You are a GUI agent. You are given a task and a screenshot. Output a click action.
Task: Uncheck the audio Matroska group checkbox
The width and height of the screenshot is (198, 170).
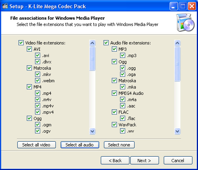(114, 81)
